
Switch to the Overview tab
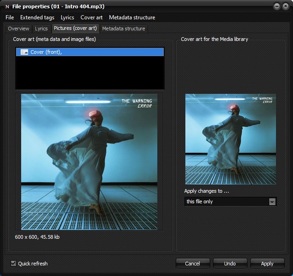[x=18, y=29]
